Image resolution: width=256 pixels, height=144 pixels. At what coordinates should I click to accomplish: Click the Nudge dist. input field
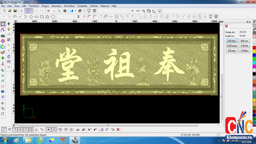point(242,32)
